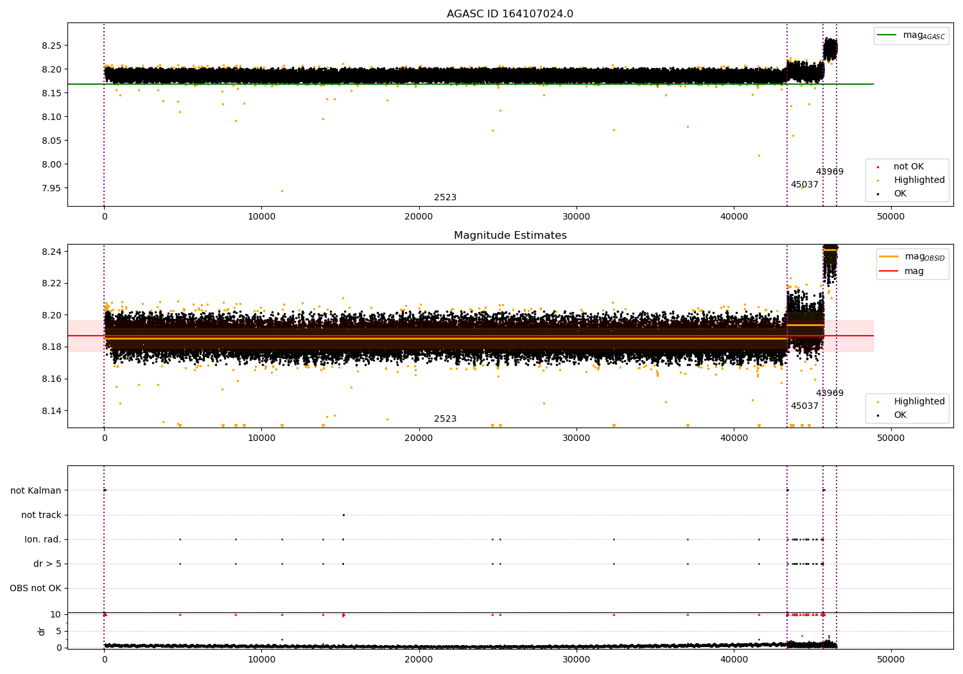The height and width of the screenshot is (674, 963).
Task: Click the '45037' annotation in Magnitude Estimates plot
Action: click(x=804, y=406)
